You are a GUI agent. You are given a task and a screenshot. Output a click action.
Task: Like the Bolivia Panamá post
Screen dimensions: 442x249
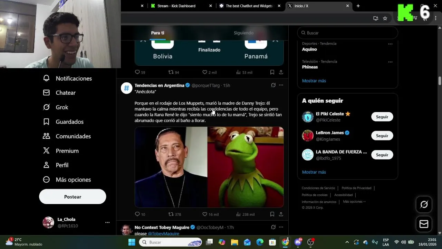pos(205,72)
